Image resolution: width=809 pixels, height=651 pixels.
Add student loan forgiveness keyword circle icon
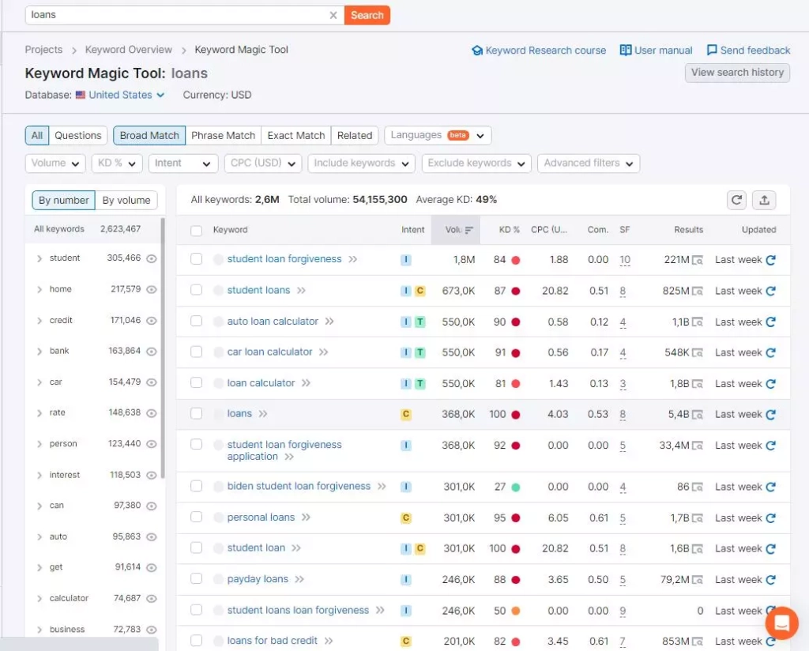pyautogui.click(x=218, y=259)
